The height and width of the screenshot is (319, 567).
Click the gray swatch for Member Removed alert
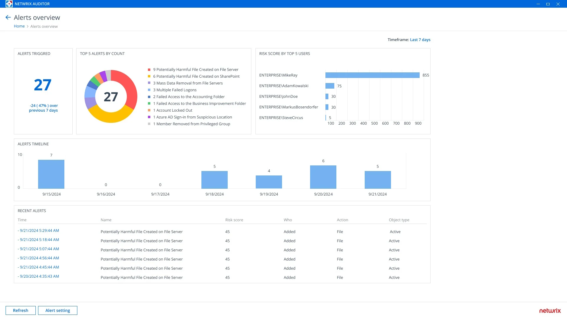(149, 124)
